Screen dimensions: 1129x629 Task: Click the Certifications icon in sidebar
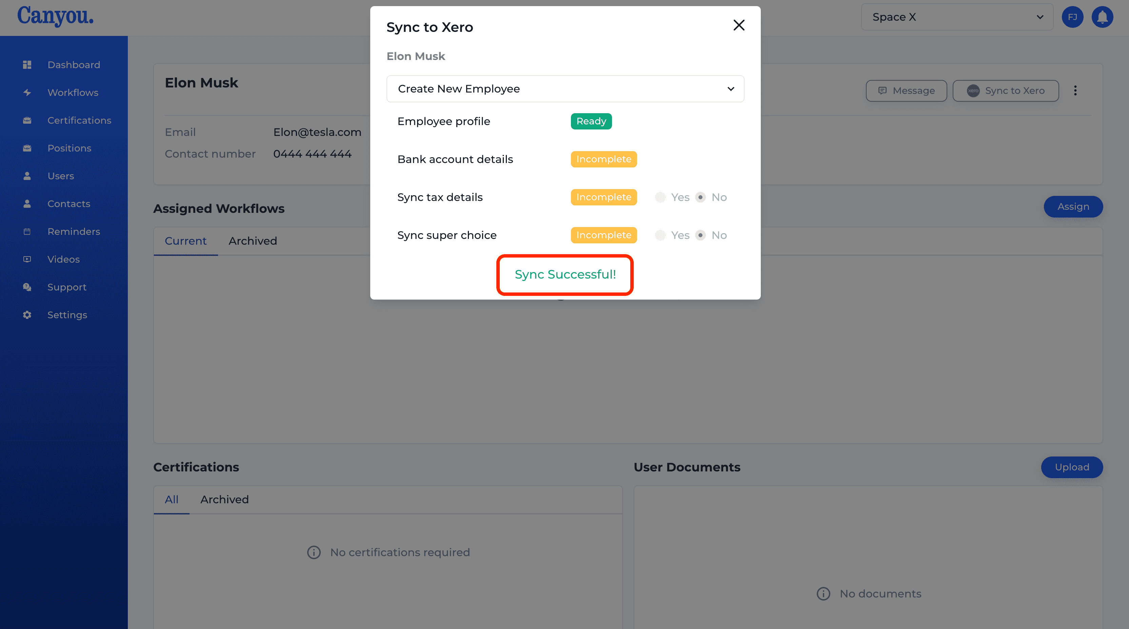click(27, 119)
